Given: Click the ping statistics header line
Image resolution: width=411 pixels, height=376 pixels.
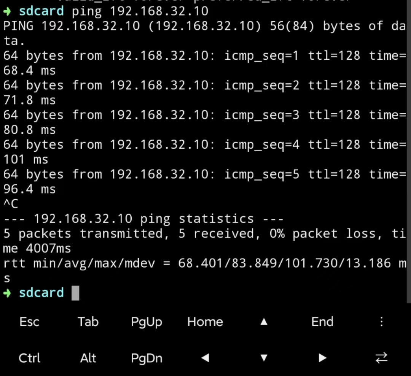Looking at the screenshot, I should pos(143,219).
